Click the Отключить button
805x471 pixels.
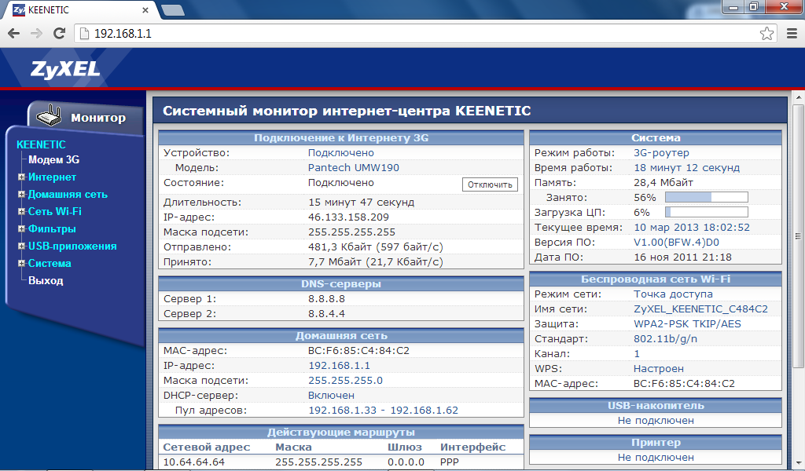[x=490, y=184]
